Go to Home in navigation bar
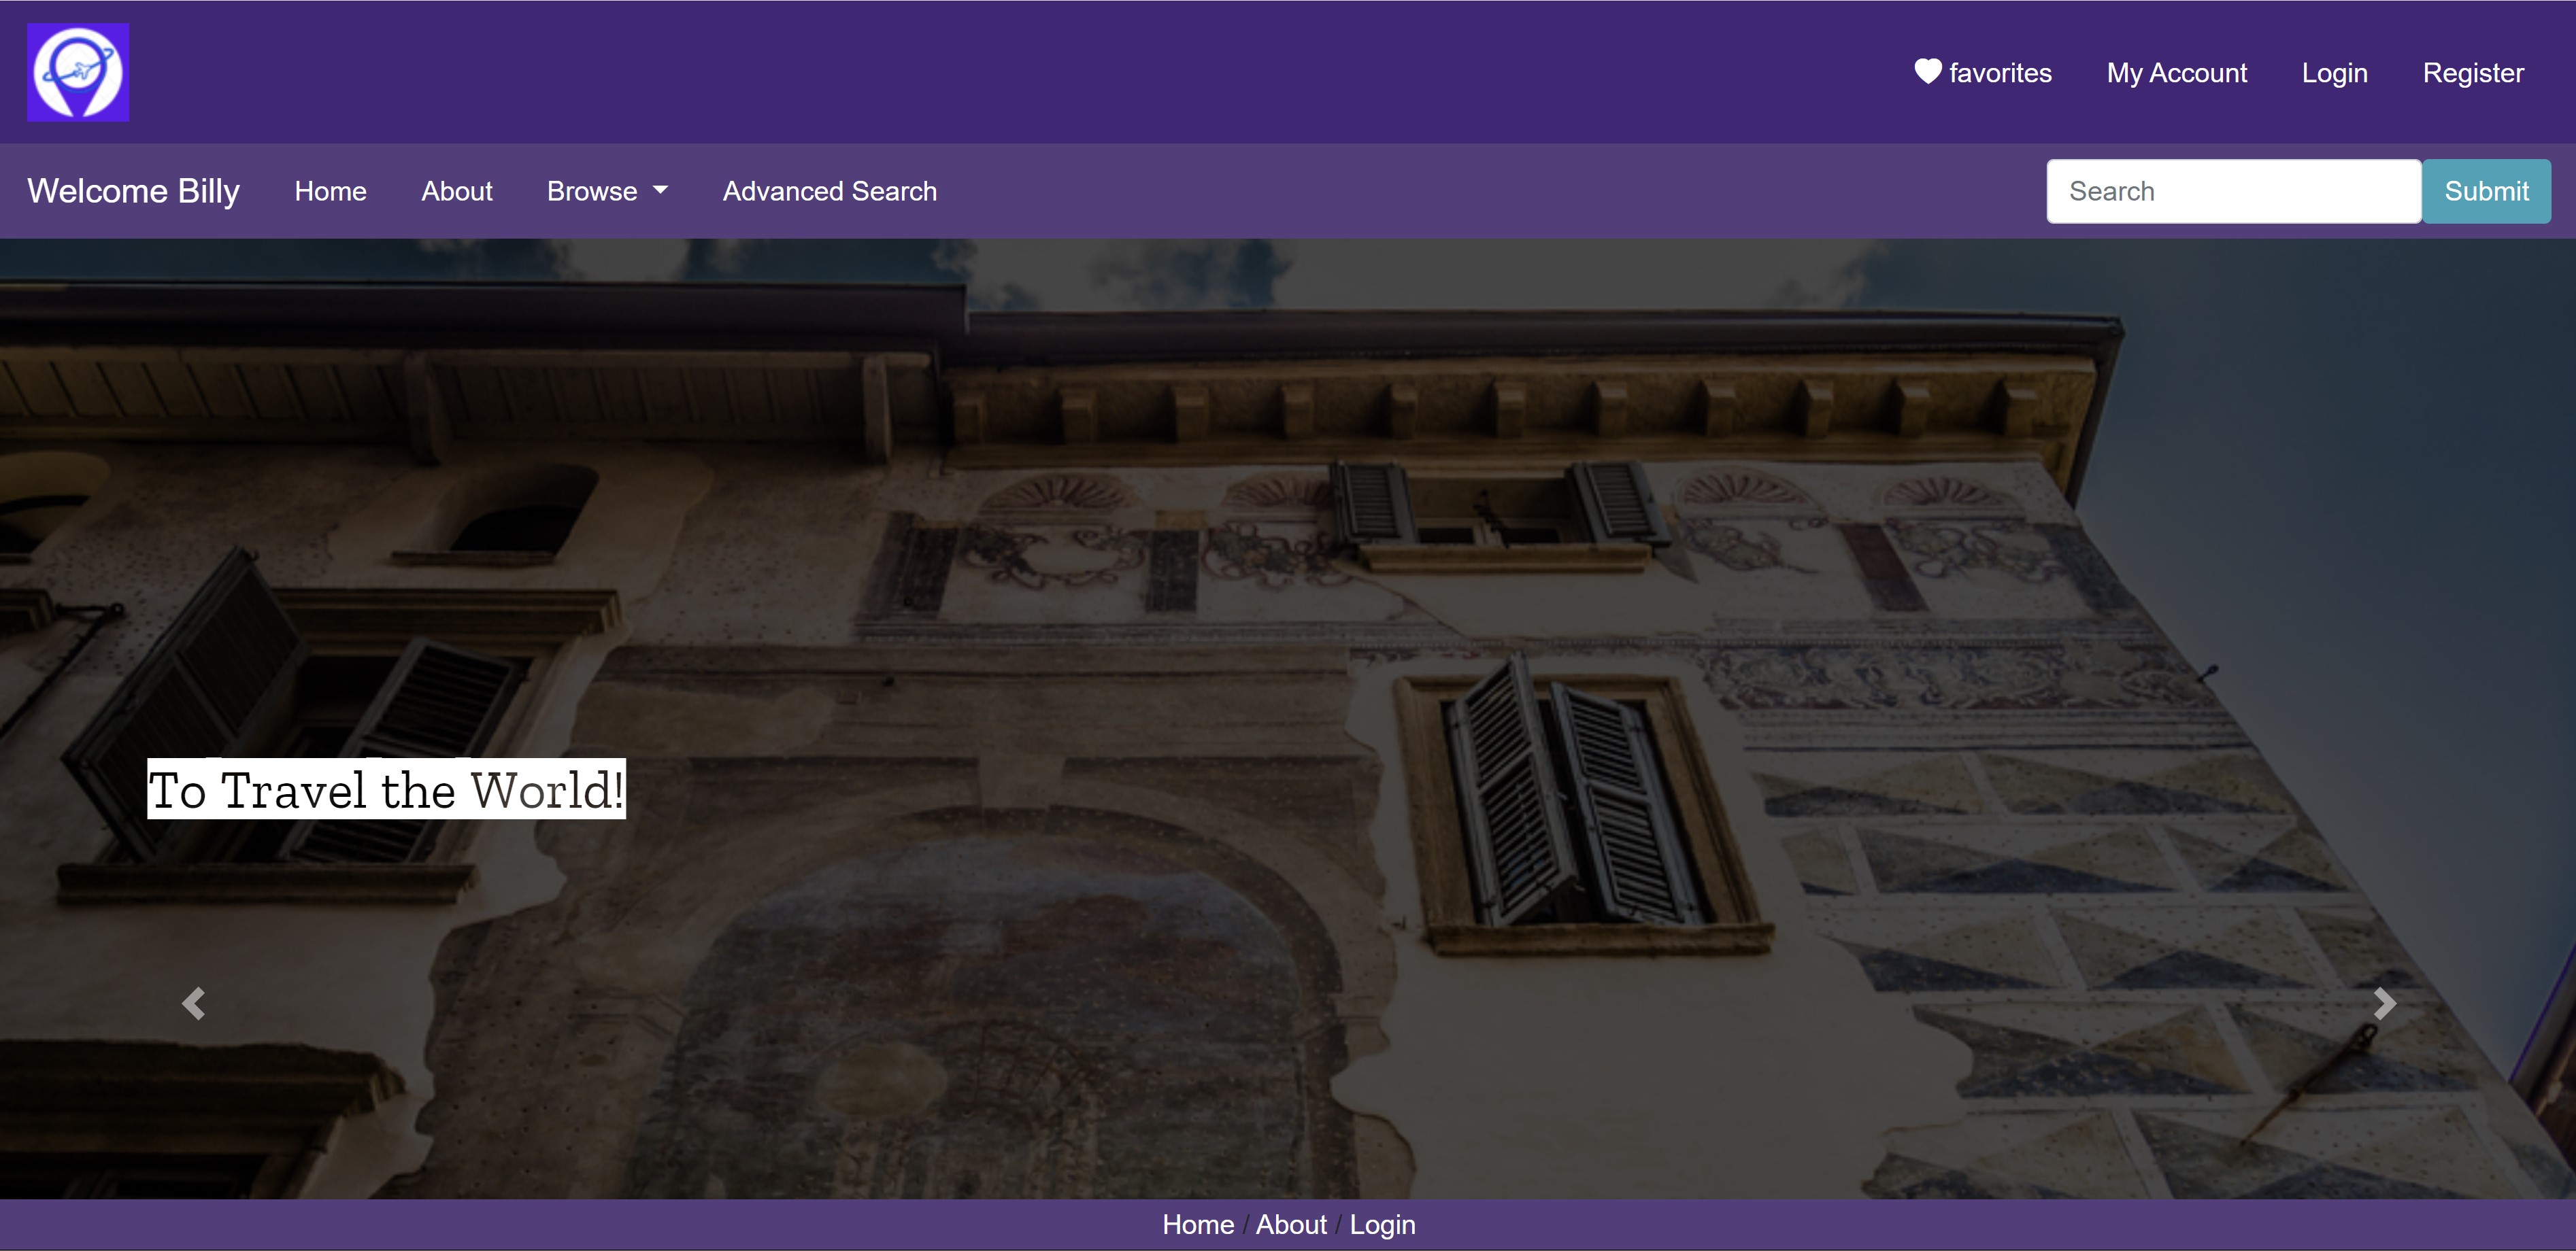This screenshot has height=1251, width=2576. [x=330, y=191]
